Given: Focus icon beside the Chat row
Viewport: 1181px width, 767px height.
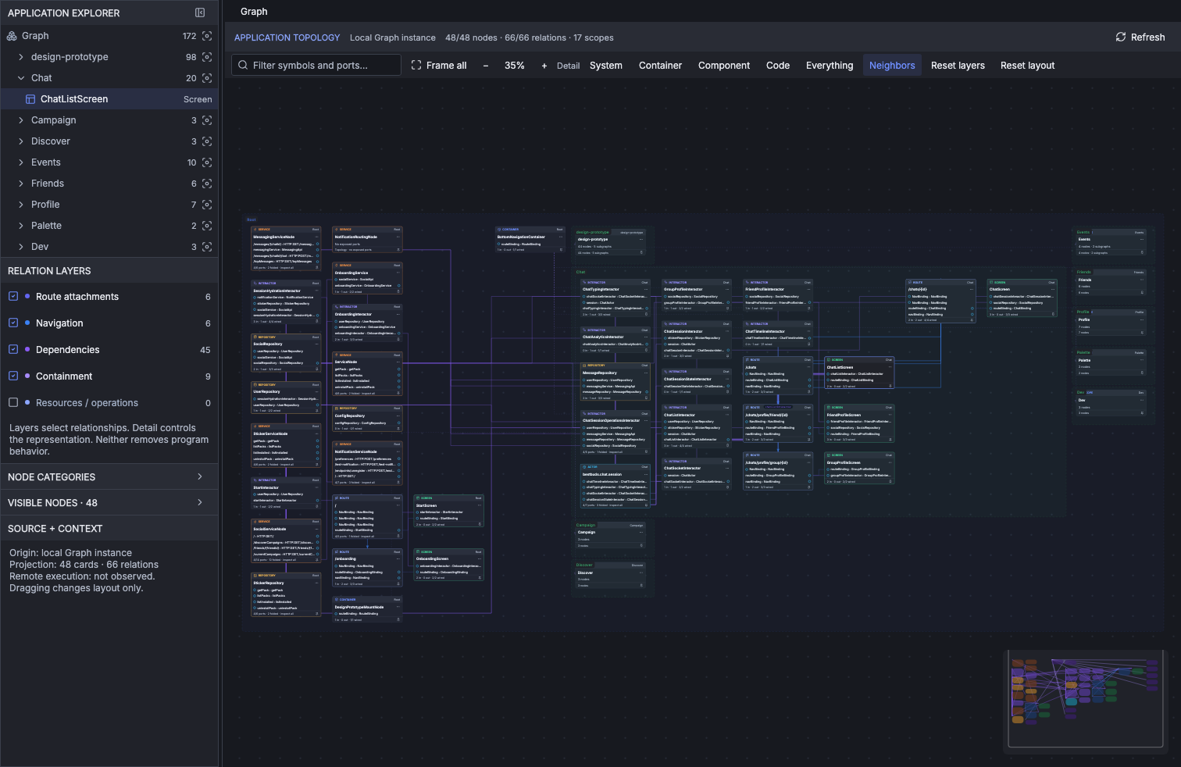Looking at the screenshot, I should 207,78.
